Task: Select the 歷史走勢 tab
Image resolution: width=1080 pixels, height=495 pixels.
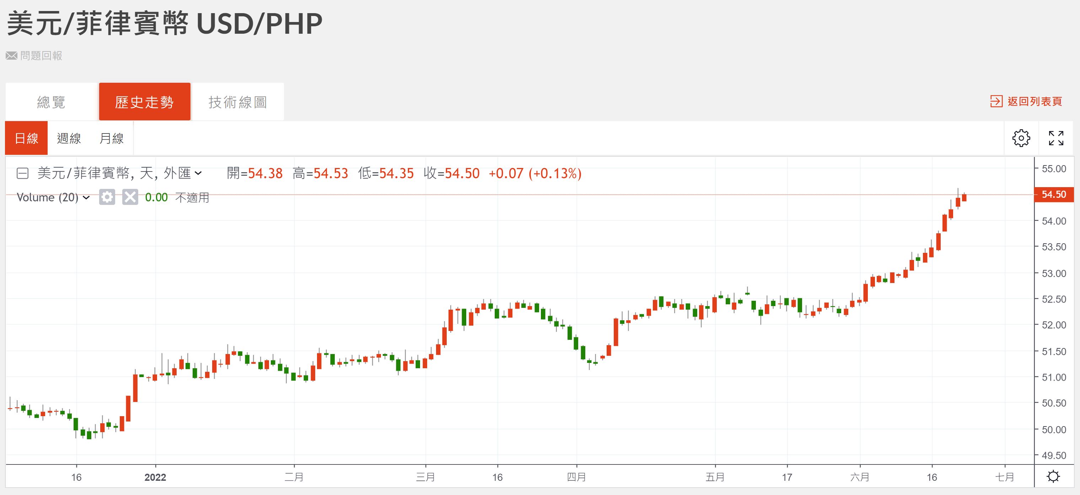Action: click(x=144, y=102)
